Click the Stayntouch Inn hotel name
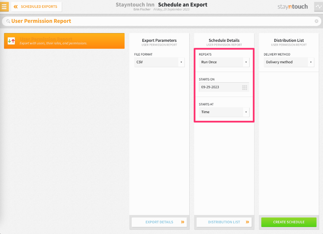This screenshot has height=234, width=323. (135, 5)
